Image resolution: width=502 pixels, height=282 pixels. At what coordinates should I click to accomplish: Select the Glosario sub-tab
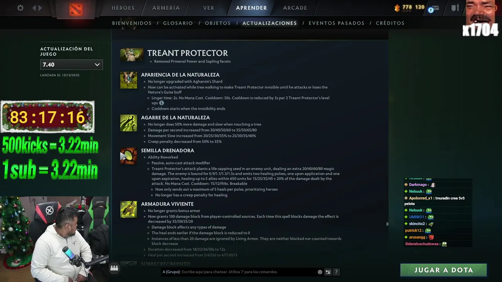coord(178,23)
